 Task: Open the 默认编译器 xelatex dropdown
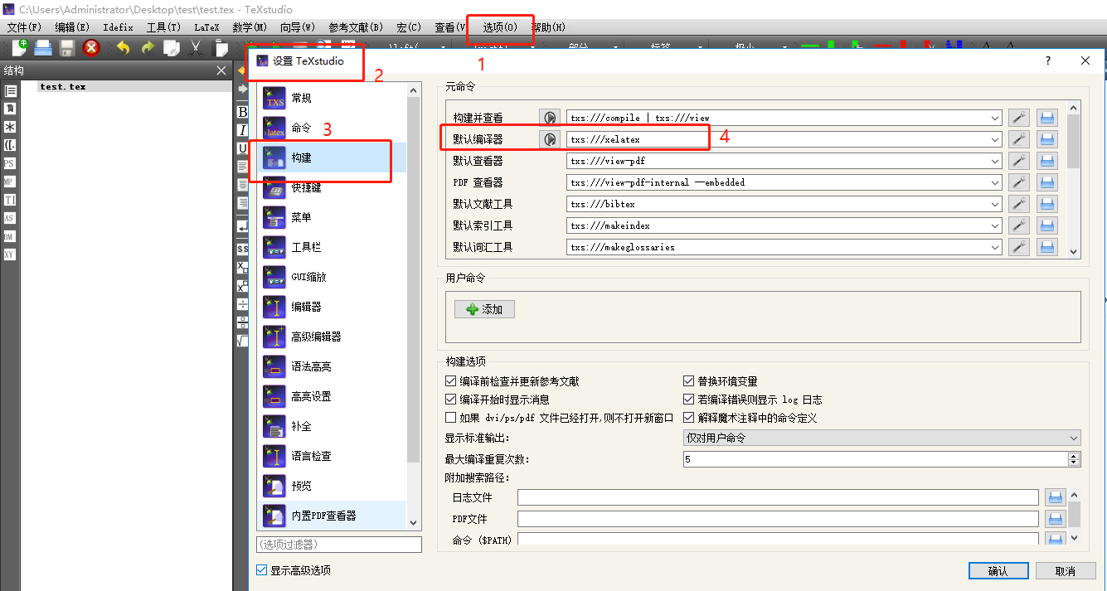click(995, 139)
